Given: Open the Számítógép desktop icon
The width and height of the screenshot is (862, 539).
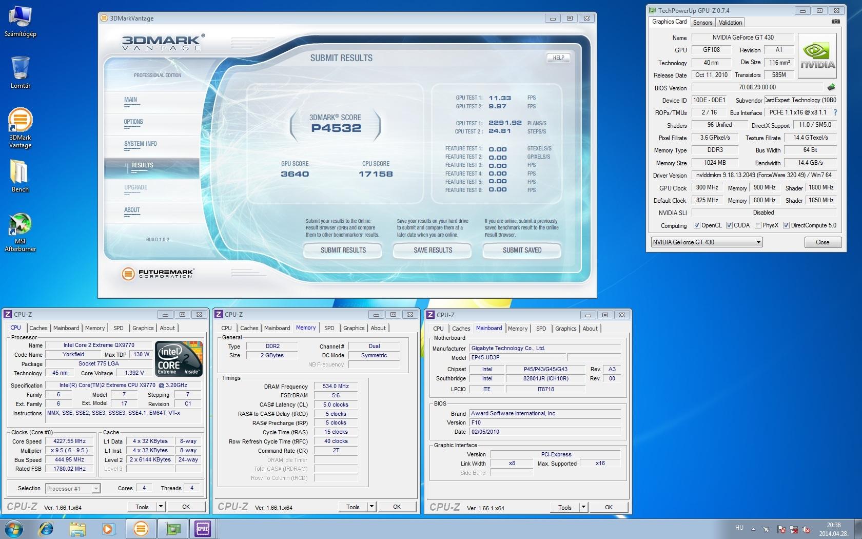Looking at the screenshot, I should pyautogui.click(x=21, y=22).
